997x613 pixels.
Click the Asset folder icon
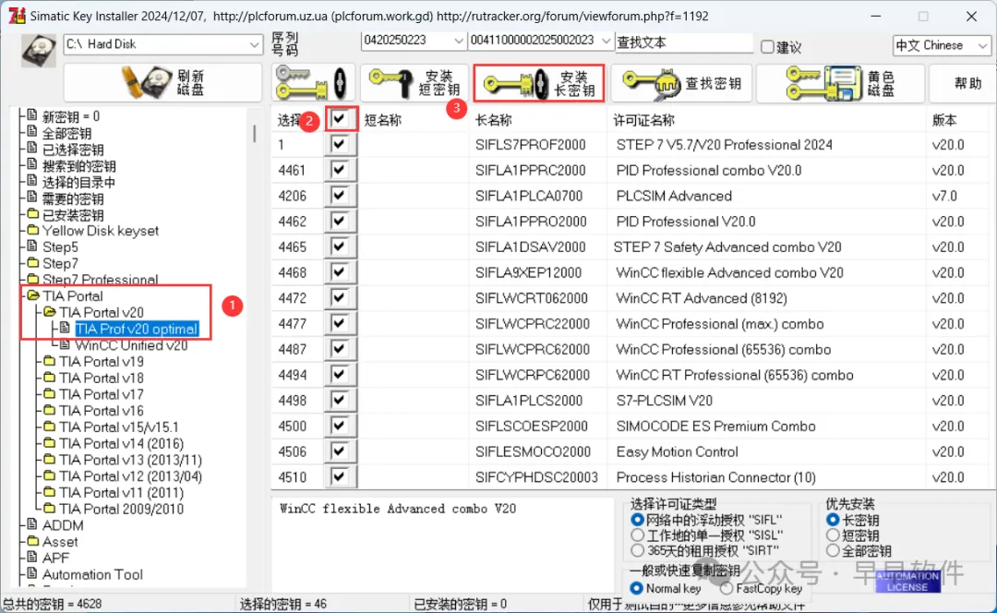[33, 542]
